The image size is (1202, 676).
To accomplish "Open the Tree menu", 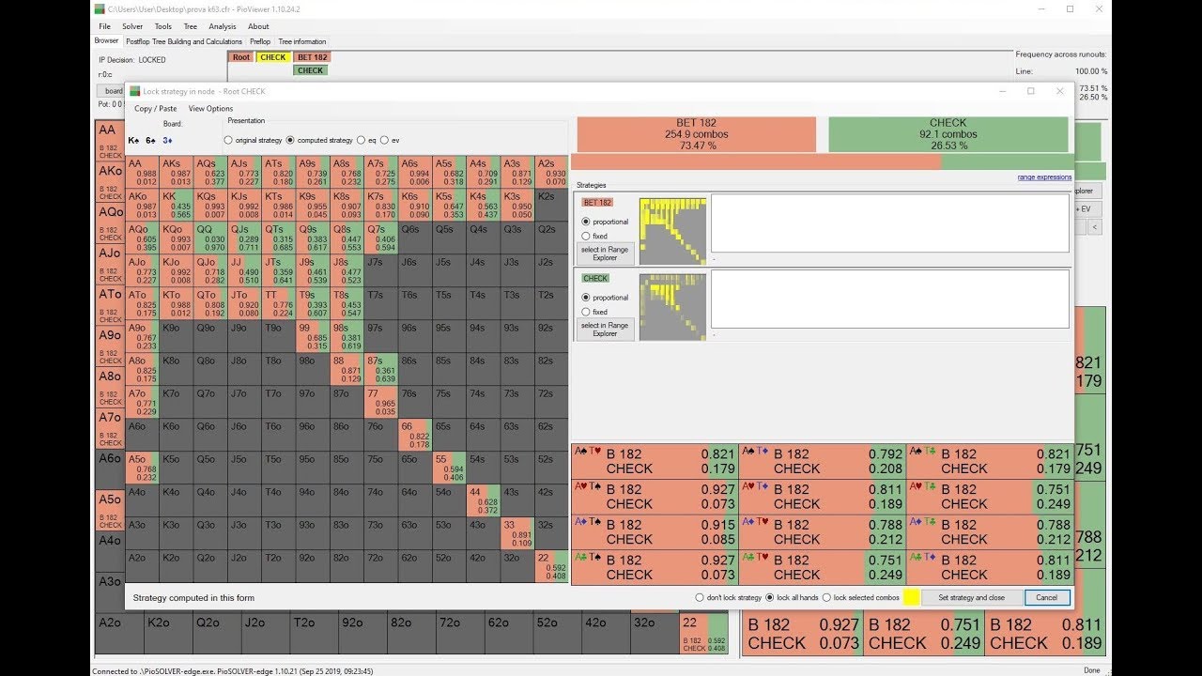I will [191, 26].
